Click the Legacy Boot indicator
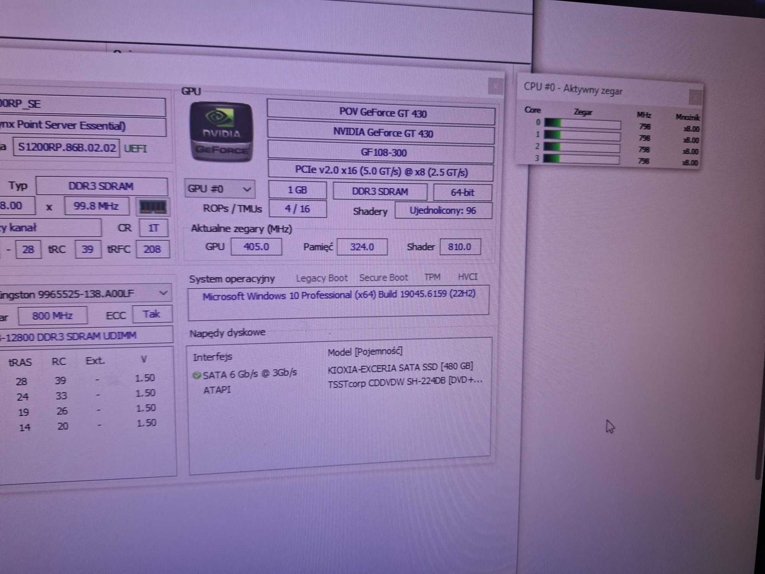 322,278
